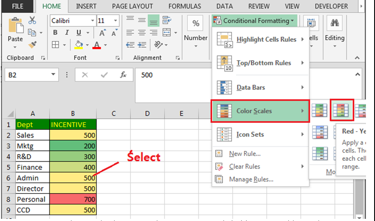Viewport: 375px width, 221px height.
Task: Toggle Italic formatting
Action: click(x=67, y=33)
